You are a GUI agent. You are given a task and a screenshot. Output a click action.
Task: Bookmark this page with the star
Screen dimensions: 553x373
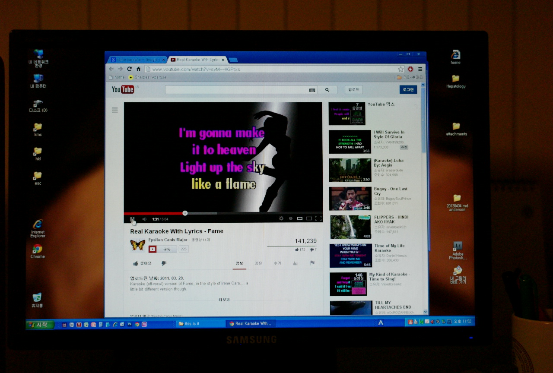(x=400, y=69)
